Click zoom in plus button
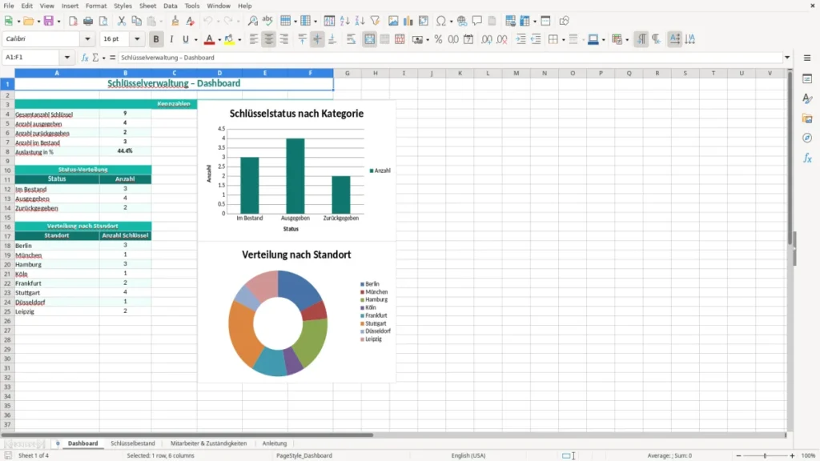Viewport: 820px width, 461px height. [x=792, y=455]
